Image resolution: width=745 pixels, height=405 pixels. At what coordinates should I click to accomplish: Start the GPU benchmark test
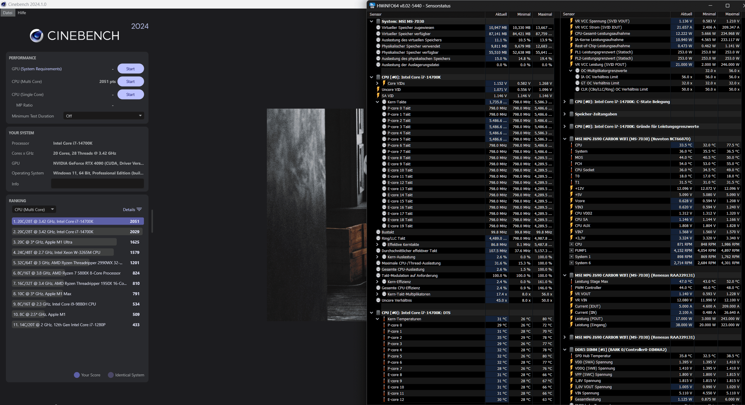(x=130, y=69)
